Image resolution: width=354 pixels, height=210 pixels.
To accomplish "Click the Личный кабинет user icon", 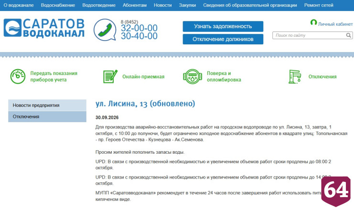I will (x=313, y=22).
